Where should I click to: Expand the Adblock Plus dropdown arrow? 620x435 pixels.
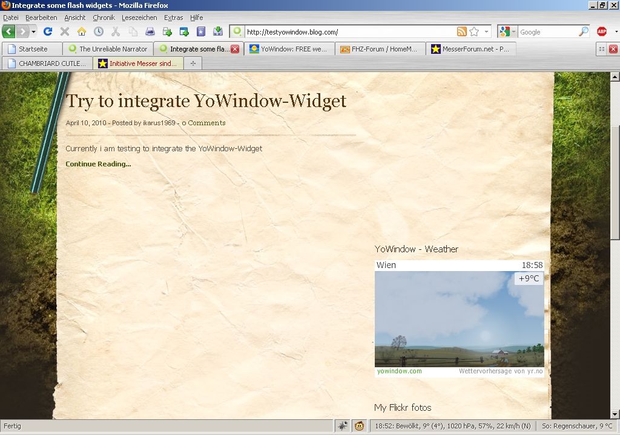tap(616, 31)
